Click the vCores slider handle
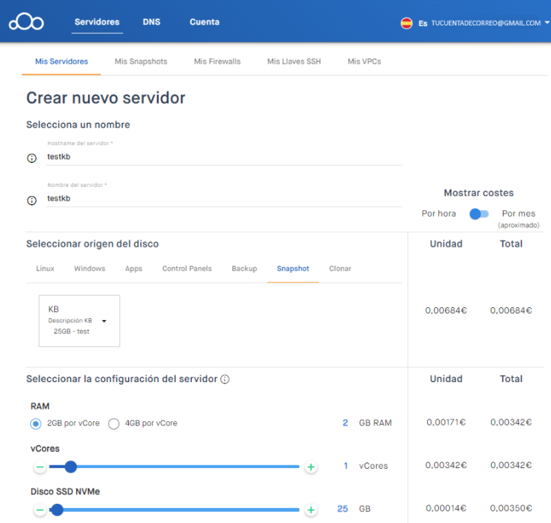Screen dimensions: 551x523 (x=71, y=467)
